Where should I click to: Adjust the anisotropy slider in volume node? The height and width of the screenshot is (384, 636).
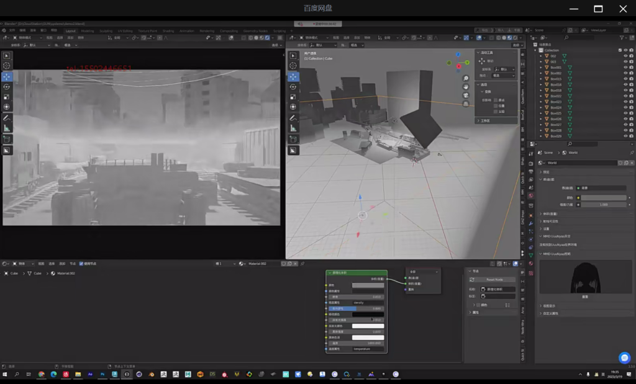click(355, 308)
